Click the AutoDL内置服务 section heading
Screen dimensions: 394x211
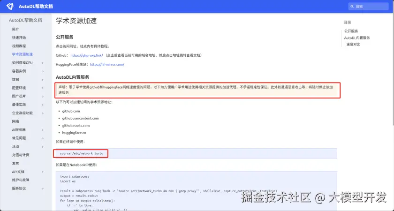pos(72,77)
